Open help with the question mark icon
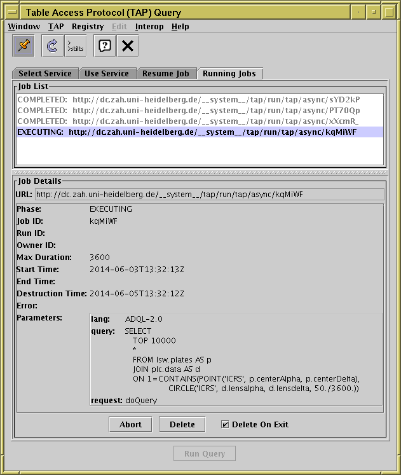 coord(105,46)
